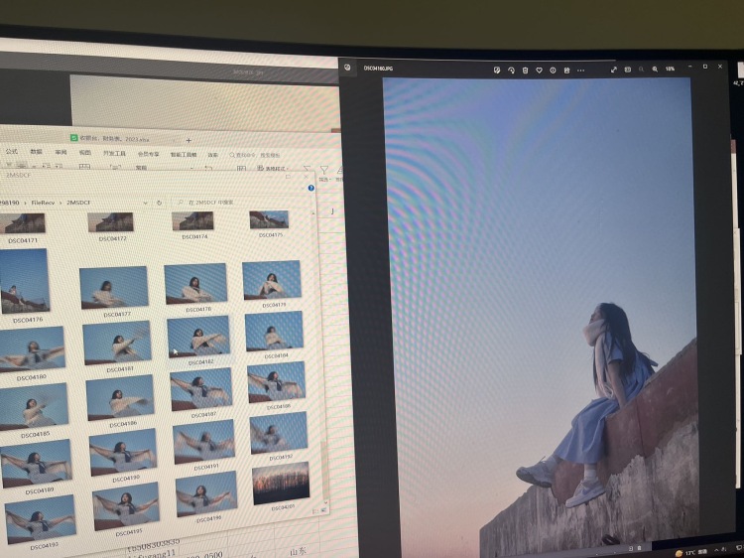Click FileRecv in the Explorer breadcrumb path
Screen dimensions: 744x558
pos(44,203)
